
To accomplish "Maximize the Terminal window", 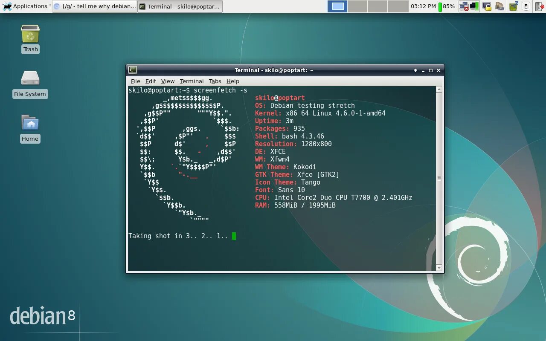I will click(x=431, y=70).
